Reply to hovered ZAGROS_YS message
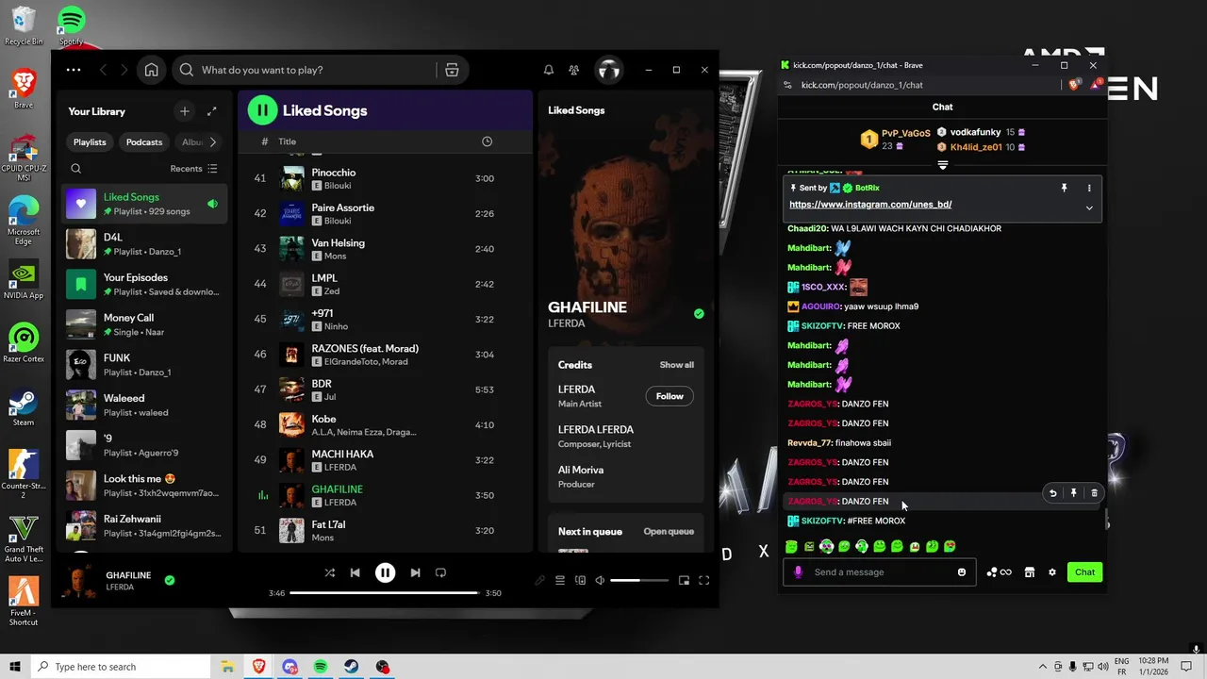The image size is (1207, 679). point(1052,493)
